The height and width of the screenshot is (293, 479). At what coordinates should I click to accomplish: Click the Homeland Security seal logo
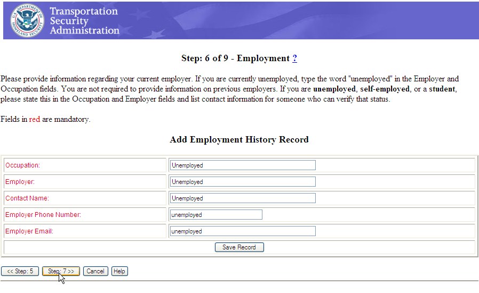pyautogui.click(x=26, y=20)
